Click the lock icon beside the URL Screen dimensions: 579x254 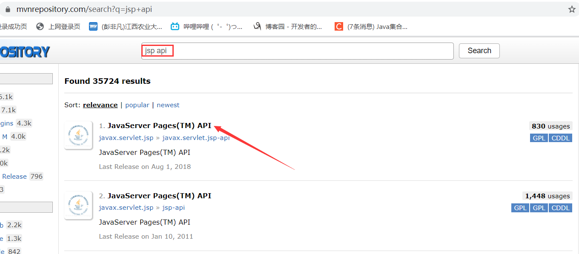point(7,9)
